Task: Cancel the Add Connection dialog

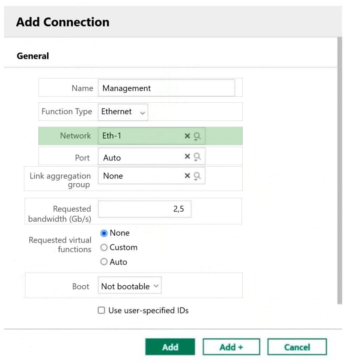Action: (297, 347)
